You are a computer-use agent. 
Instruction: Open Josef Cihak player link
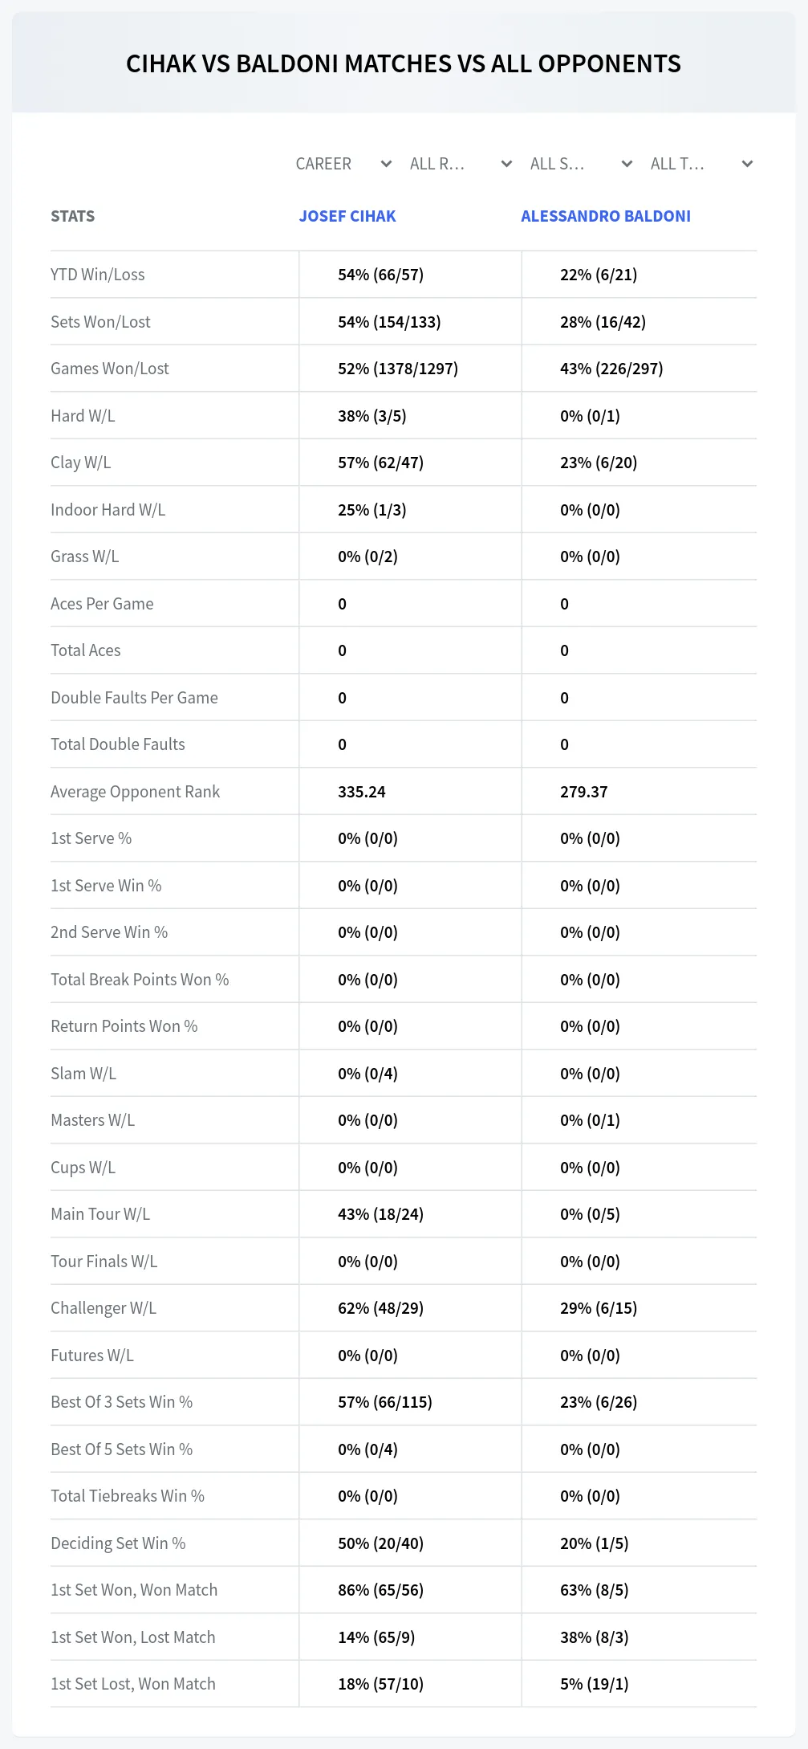(347, 216)
